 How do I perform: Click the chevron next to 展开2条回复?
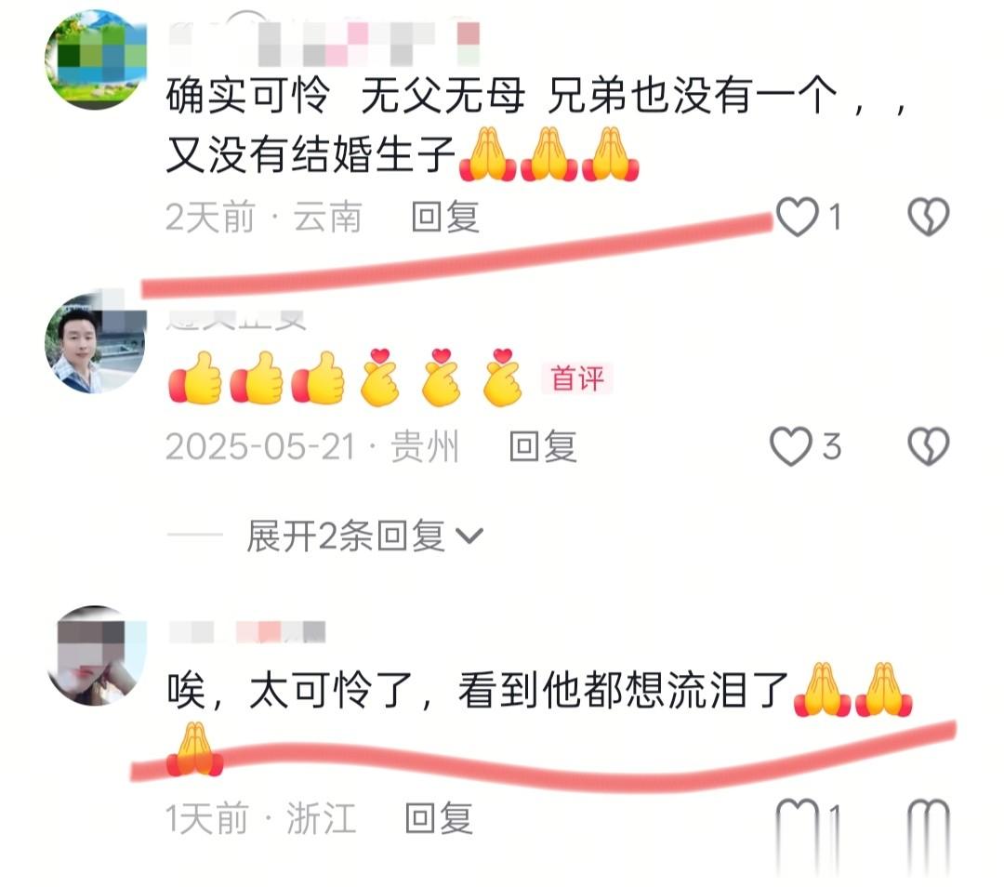pos(469,536)
